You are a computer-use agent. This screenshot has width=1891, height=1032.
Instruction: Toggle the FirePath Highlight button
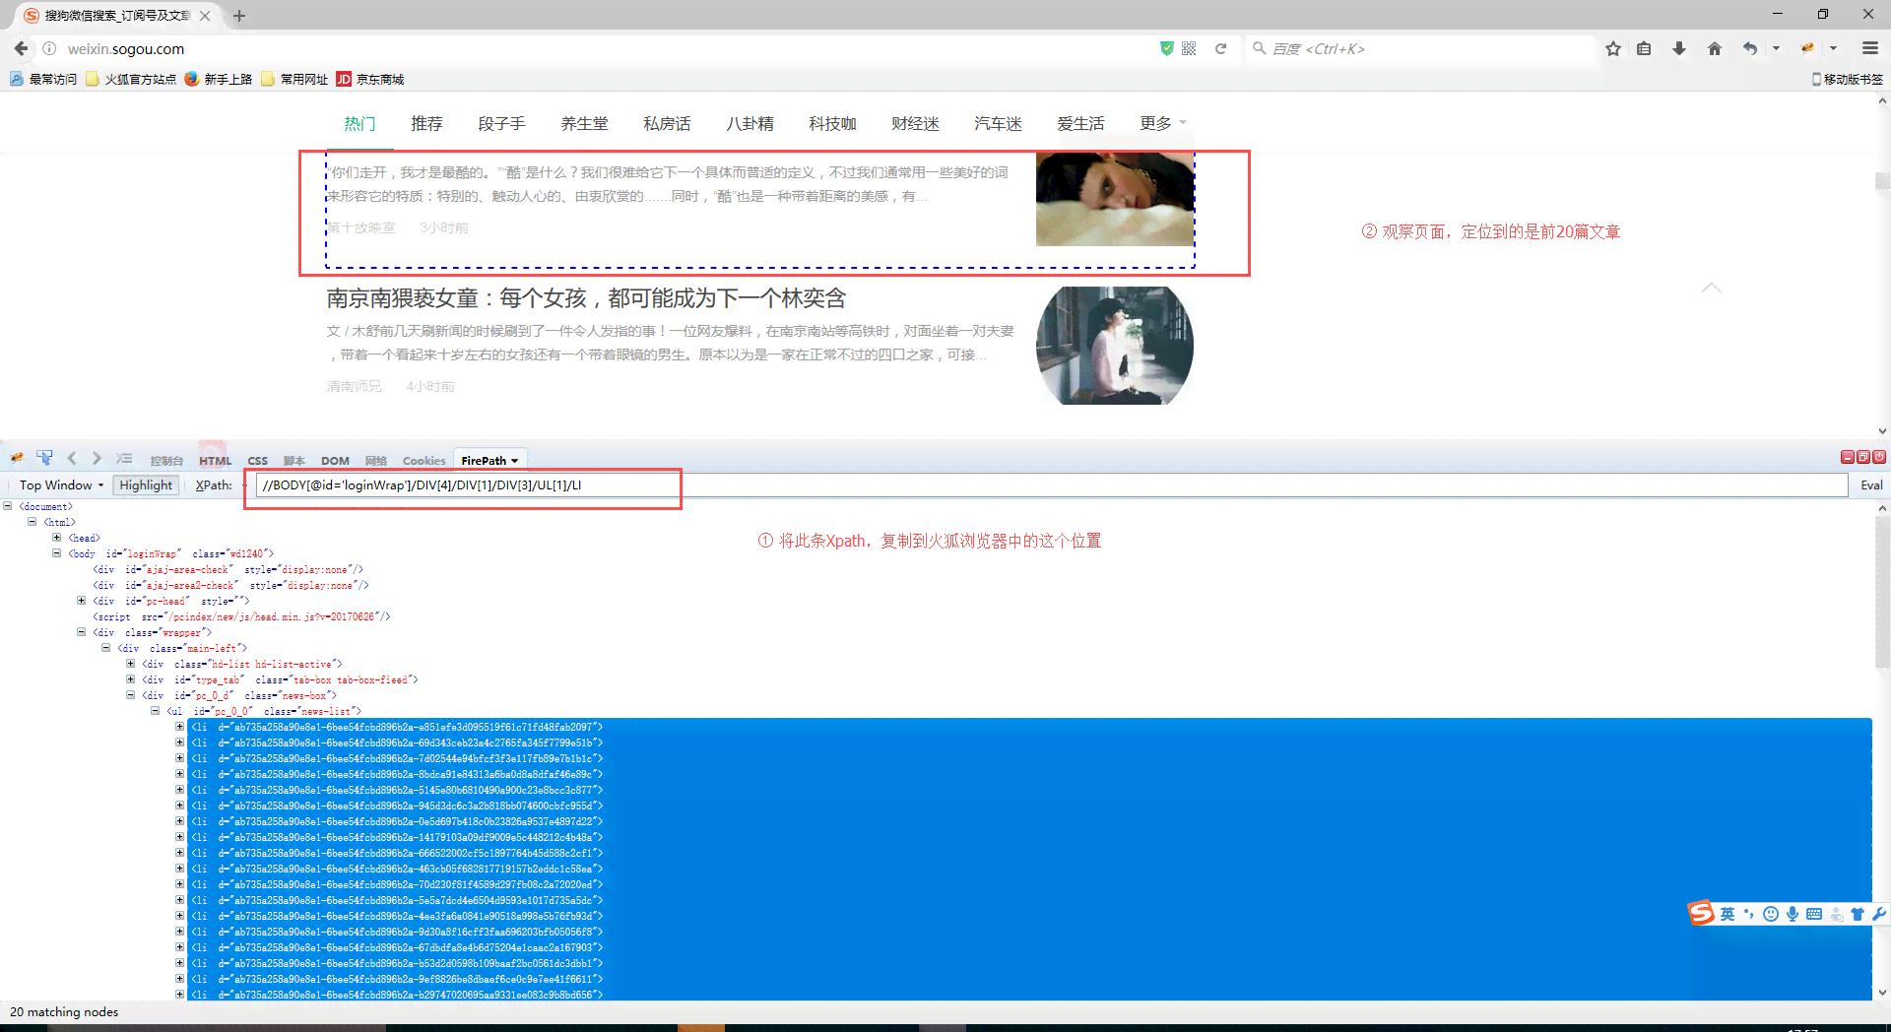point(146,484)
